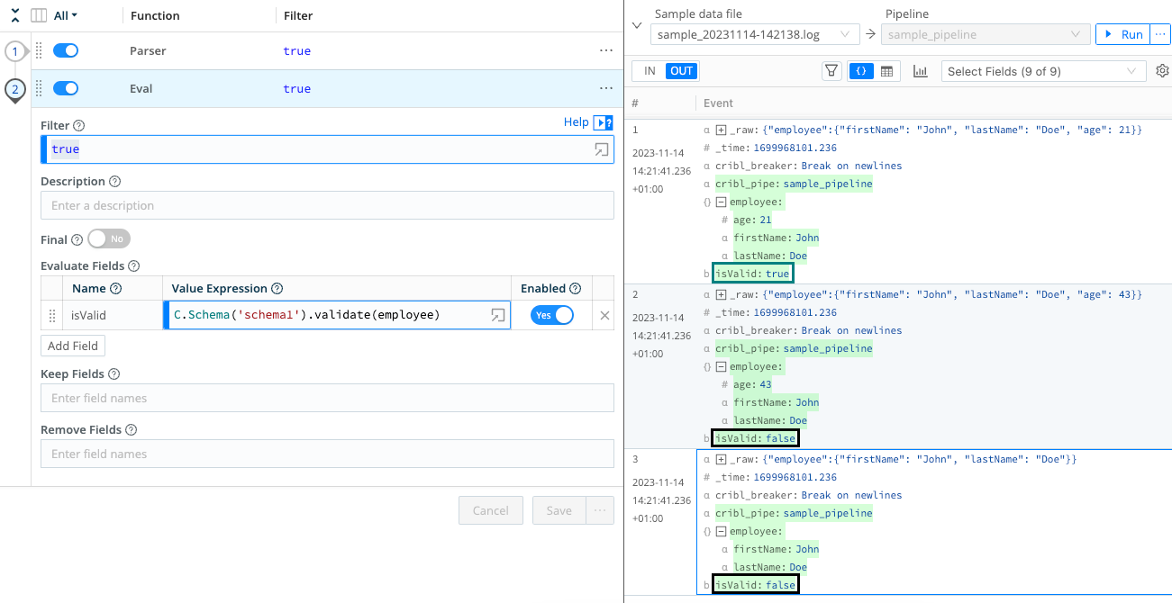This screenshot has height=603, width=1172.
Task: Remove the isValid field with the X
Action: [604, 316]
